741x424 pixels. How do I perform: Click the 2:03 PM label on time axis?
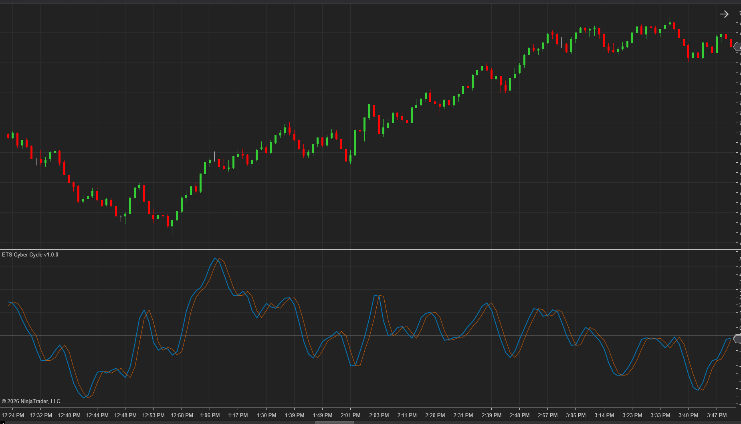coord(379,415)
